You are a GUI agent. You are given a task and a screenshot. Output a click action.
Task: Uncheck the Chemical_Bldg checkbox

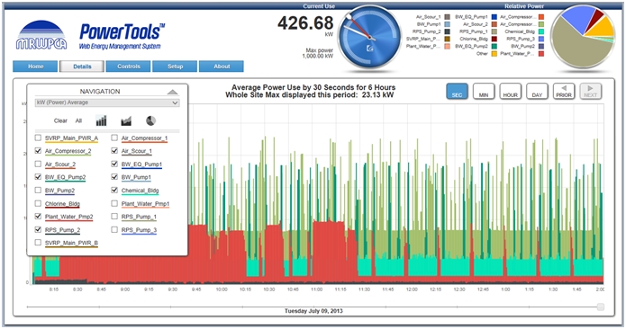point(114,191)
